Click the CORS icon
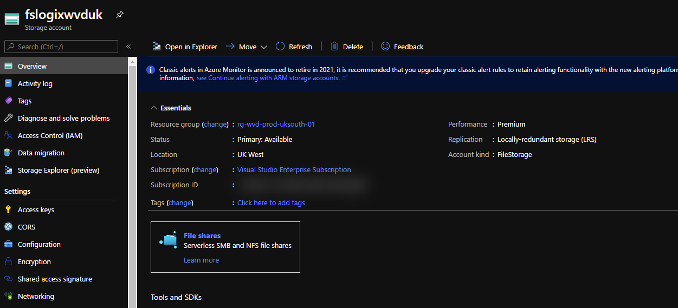The width and height of the screenshot is (678, 308). (8, 227)
